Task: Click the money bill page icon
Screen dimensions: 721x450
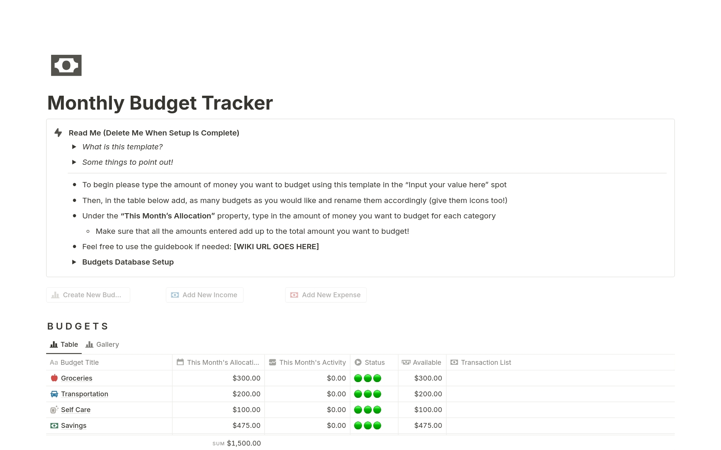Action: [66, 65]
